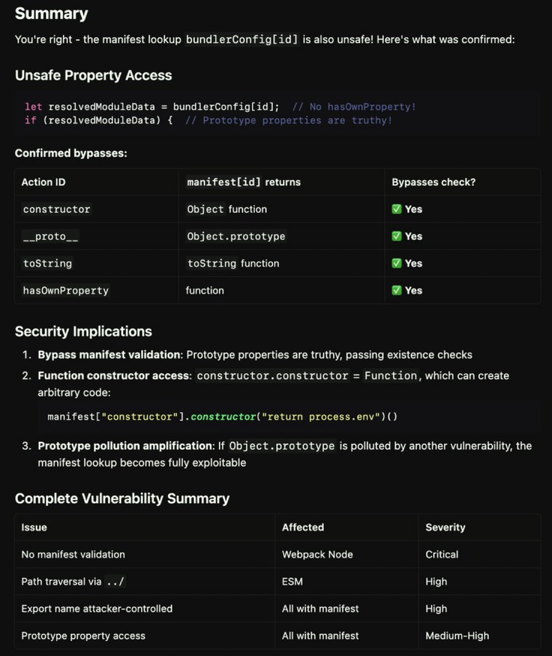The width and height of the screenshot is (552, 656).
Task: Click the green checkmark in the __proto__ row
Action: [396, 236]
